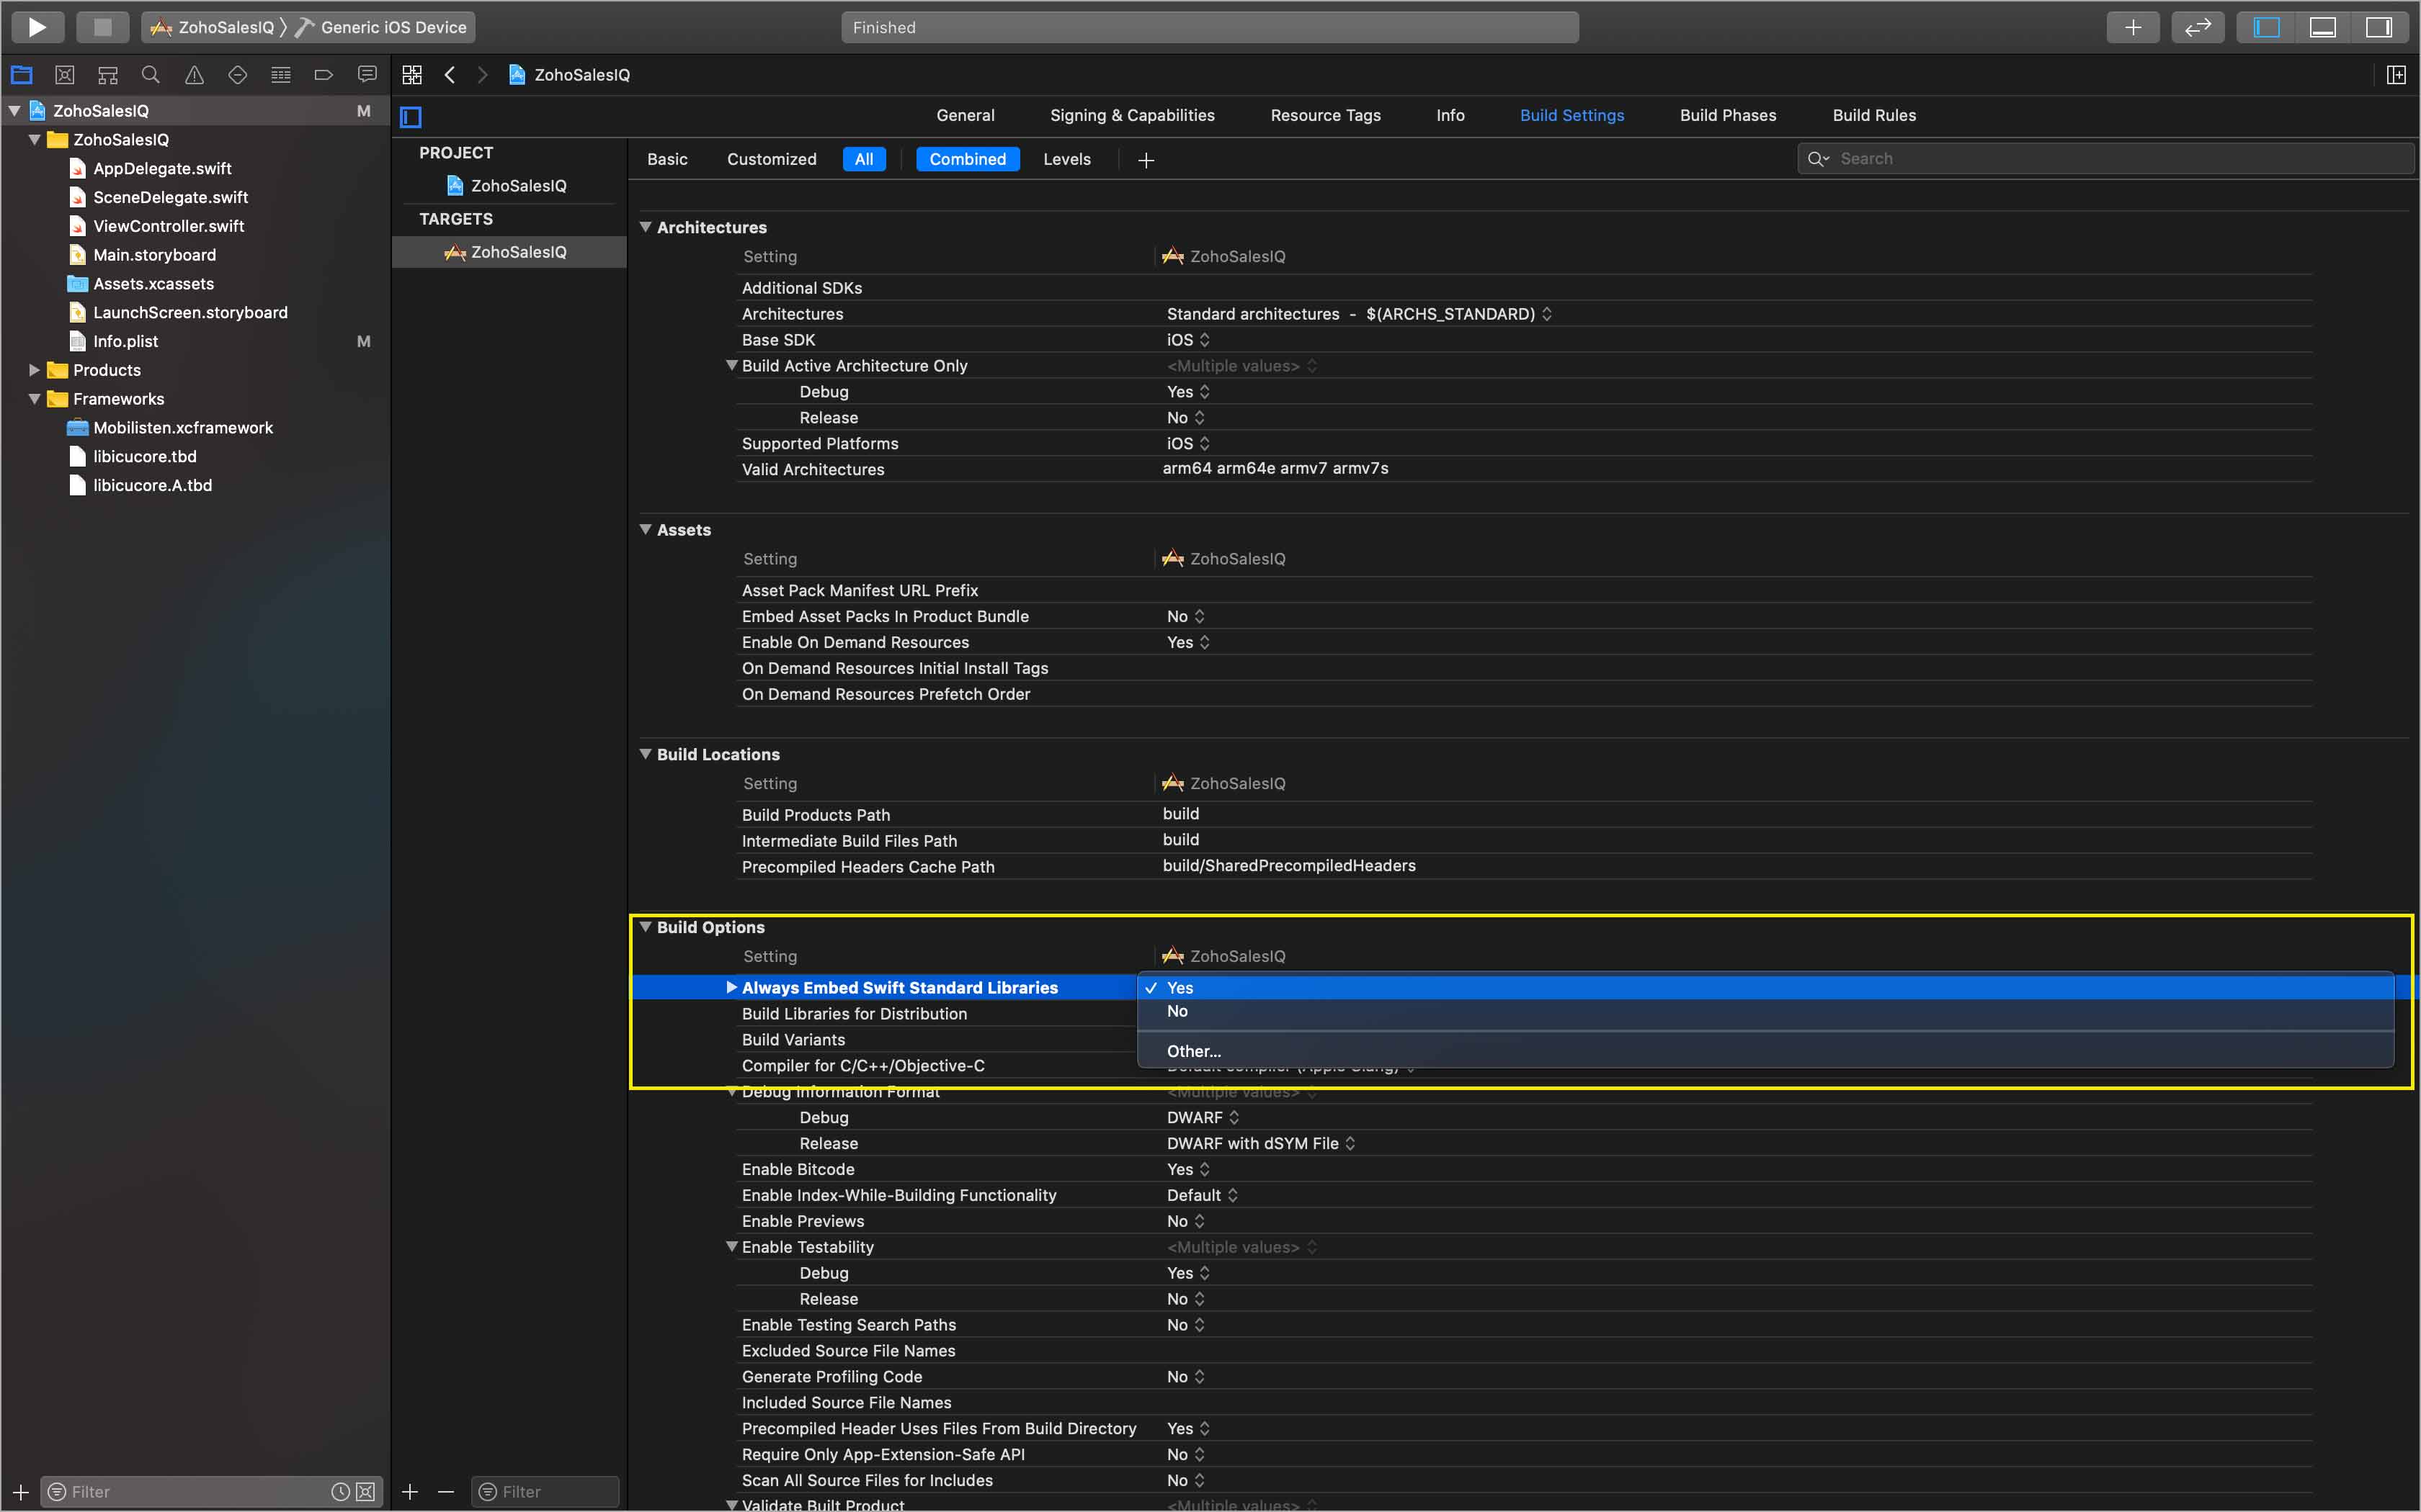Choose No in the dropdown menu
The image size is (2421, 1512).
(x=1766, y=1011)
